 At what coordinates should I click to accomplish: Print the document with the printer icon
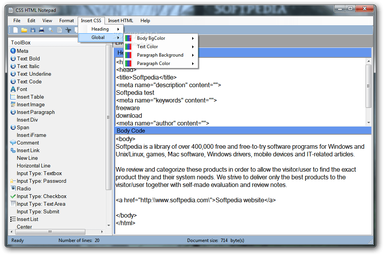pyautogui.click(x=41, y=30)
